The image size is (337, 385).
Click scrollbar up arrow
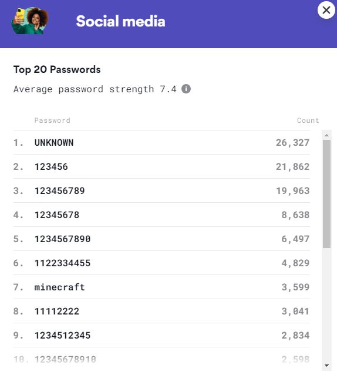pyautogui.click(x=326, y=135)
